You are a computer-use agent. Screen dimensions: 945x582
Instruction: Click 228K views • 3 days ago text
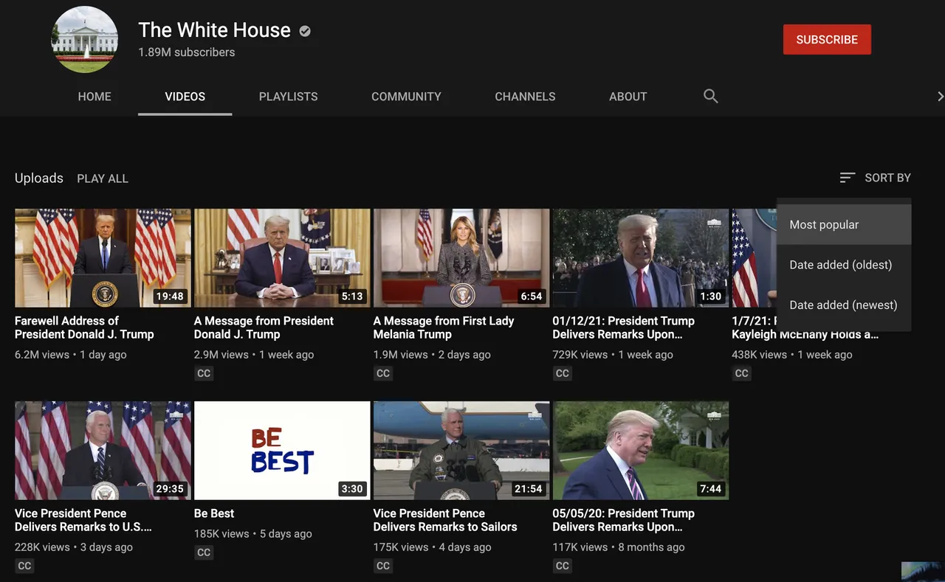pyautogui.click(x=74, y=547)
